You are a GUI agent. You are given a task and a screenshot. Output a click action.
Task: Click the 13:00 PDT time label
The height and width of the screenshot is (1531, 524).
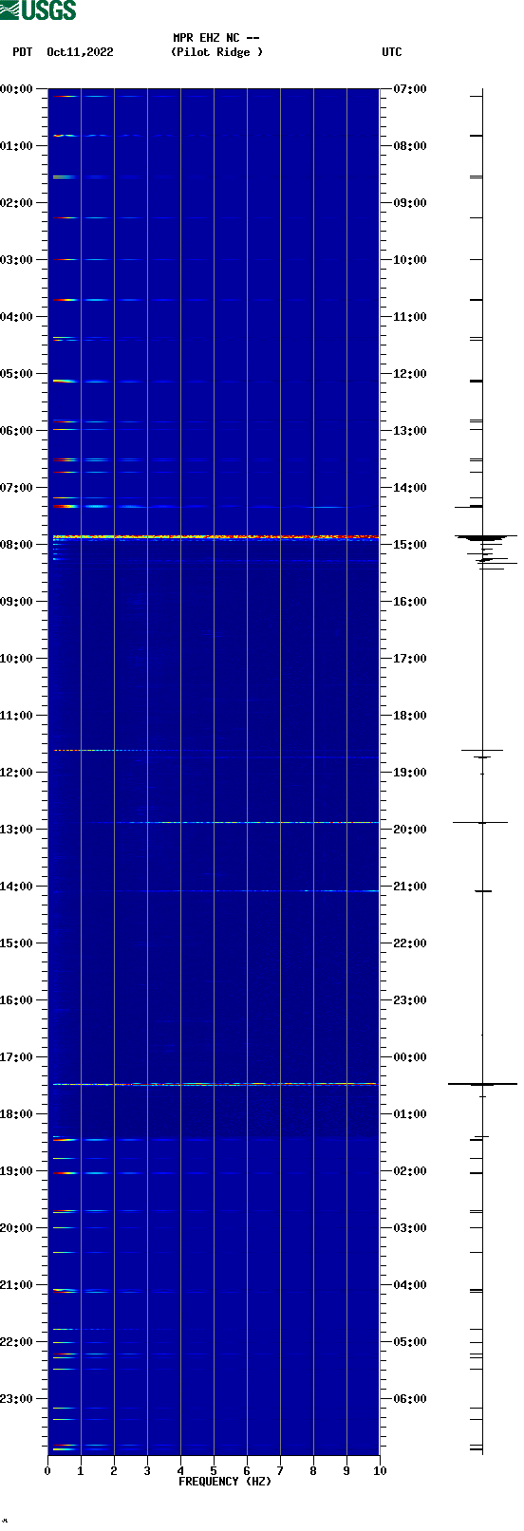click(x=16, y=830)
